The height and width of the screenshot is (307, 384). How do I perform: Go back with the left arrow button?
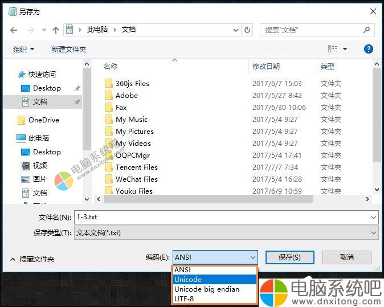[14, 30]
